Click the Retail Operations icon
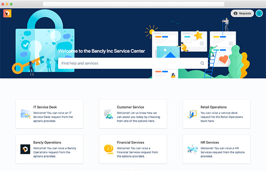The image size is (266, 171). (192, 114)
